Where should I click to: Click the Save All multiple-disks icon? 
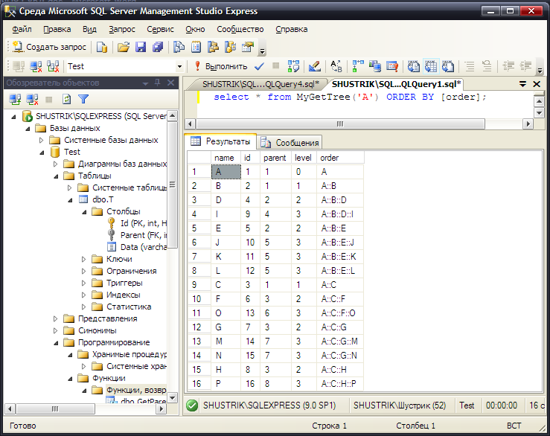[158, 47]
